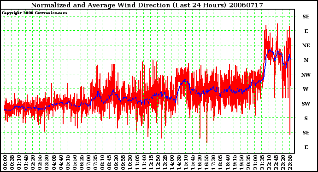Select the SW direction axis label

tap(306, 104)
